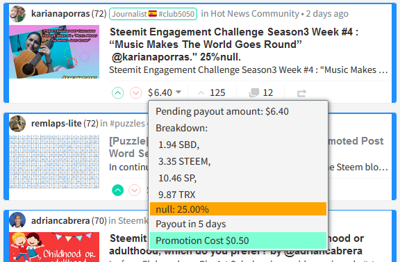The height and width of the screenshot is (262, 400).
Task: Open the guitar thumbnail of music post
Action: point(54,52)
